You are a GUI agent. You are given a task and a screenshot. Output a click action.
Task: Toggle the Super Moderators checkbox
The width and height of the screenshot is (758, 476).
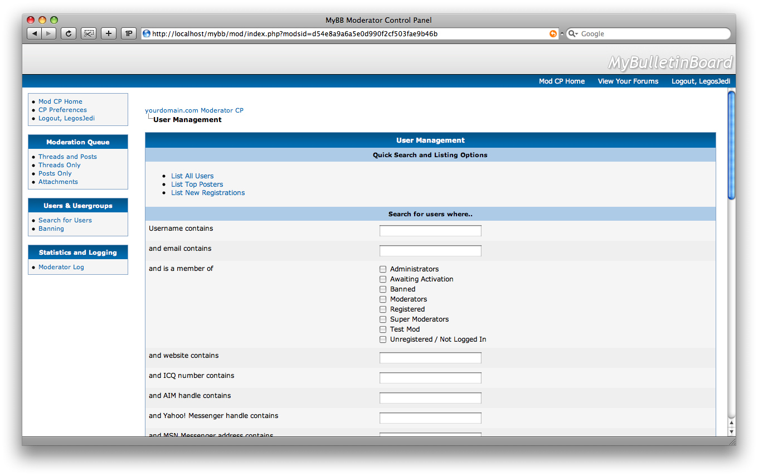[383, 319]
